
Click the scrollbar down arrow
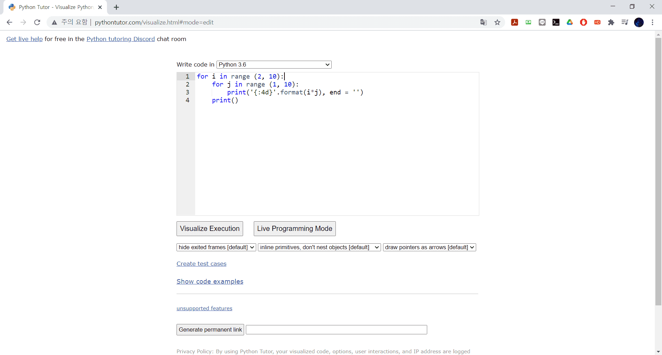tap(658, 352)
